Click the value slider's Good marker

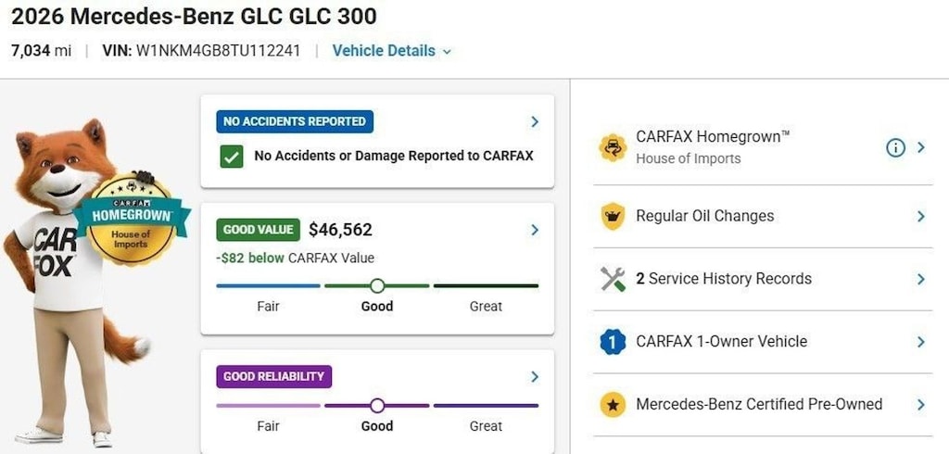click(377, 285)
